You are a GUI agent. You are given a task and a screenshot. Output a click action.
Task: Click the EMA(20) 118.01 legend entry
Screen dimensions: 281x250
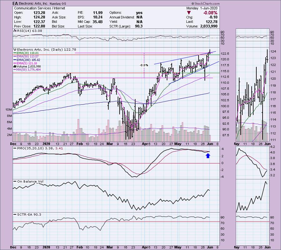(26, 53)
